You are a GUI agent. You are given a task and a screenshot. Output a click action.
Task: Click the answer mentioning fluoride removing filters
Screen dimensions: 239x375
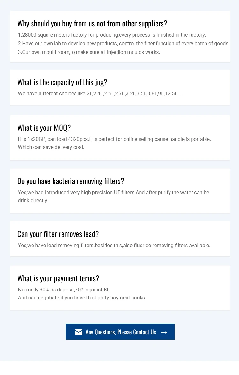pyautogui.click(x=114, y=245)
